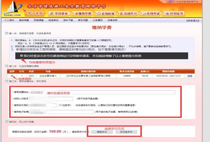210x142 pixels.
Task: Toggle the disclaimer acknowledgement checkbox
Action: 22,56
